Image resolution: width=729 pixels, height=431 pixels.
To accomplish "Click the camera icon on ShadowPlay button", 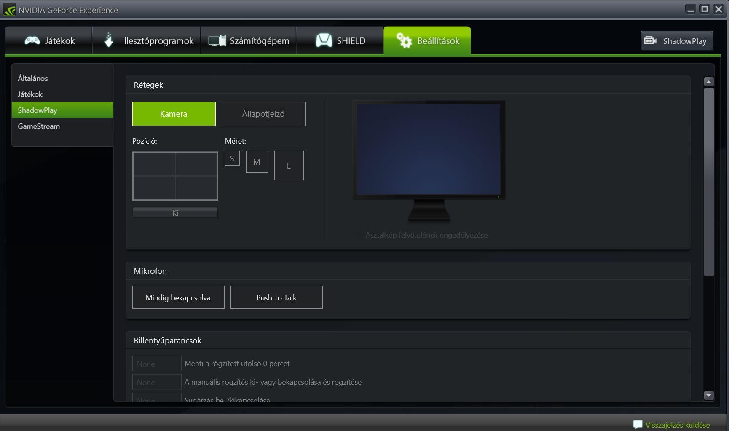I will click(x=650, y=40).
